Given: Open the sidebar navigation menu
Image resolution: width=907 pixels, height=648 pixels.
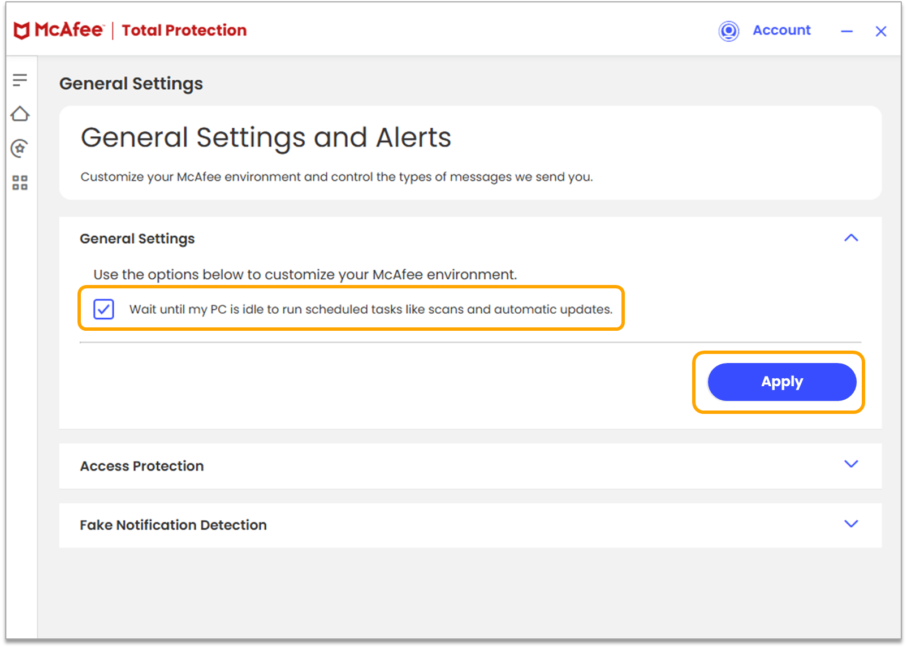Looking at the screenshot, I should (20, 79).
